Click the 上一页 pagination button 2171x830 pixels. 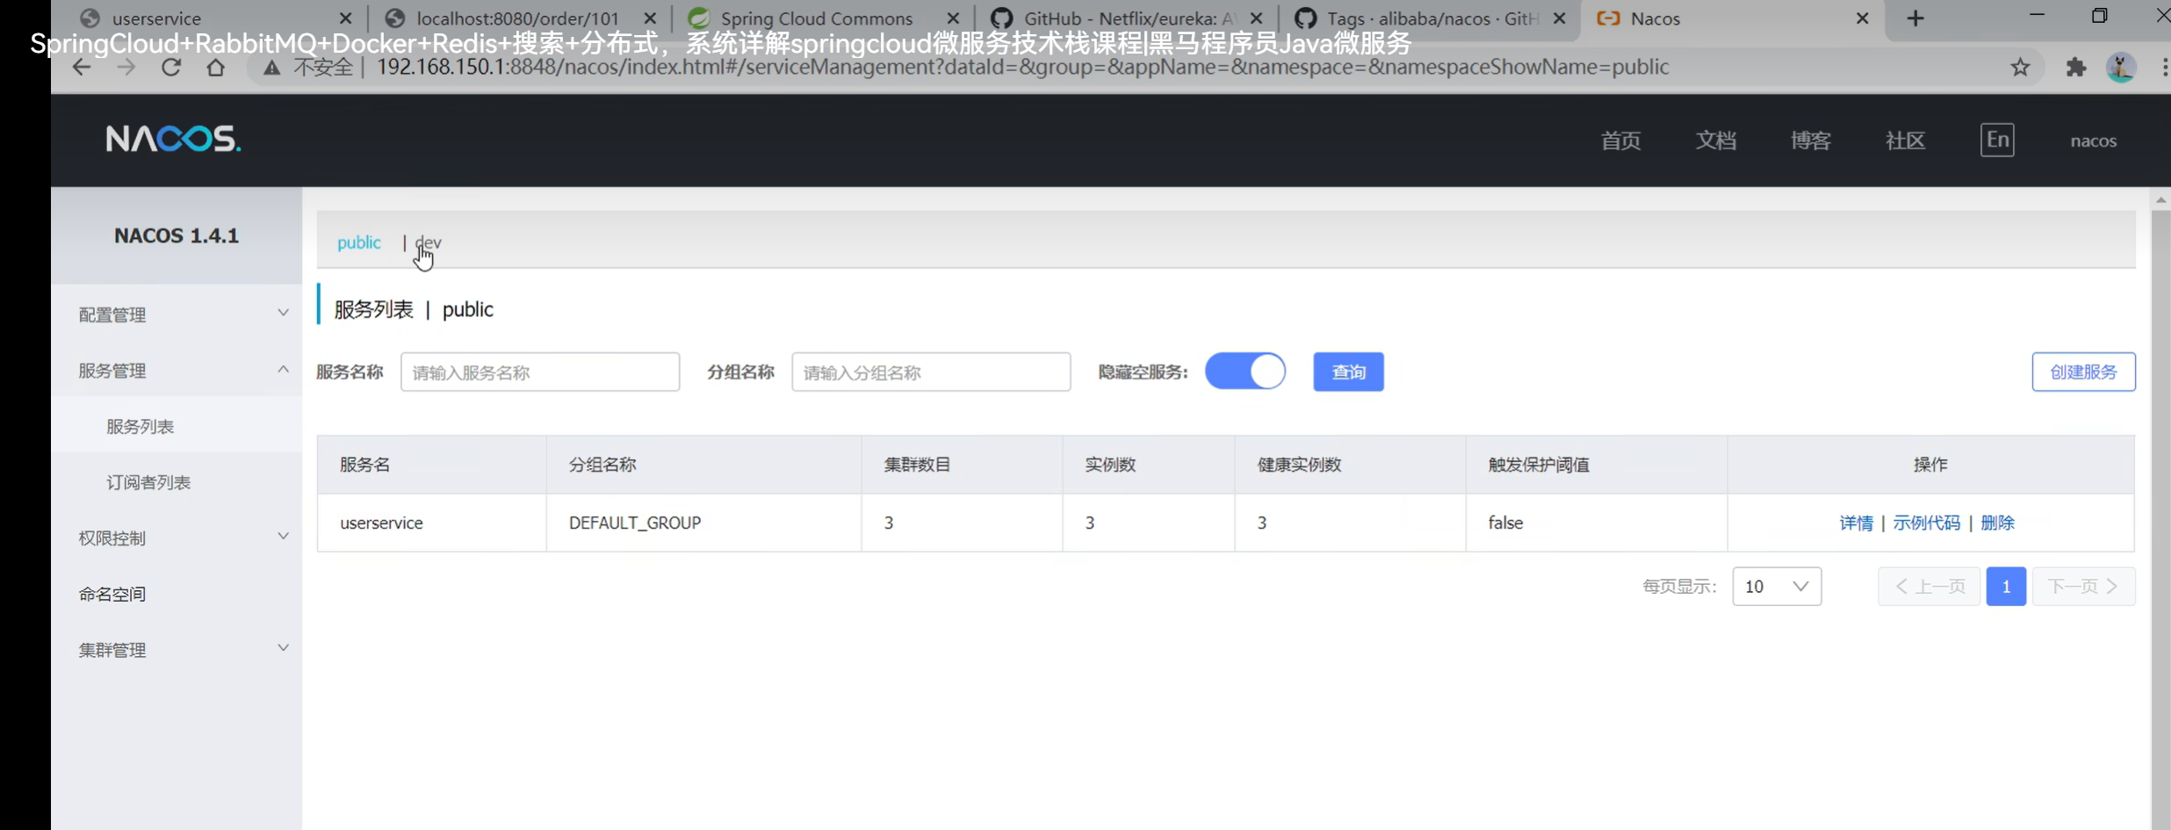coord(1929,587)
